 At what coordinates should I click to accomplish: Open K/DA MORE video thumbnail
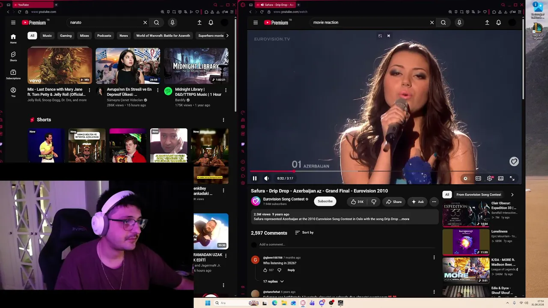466,270
